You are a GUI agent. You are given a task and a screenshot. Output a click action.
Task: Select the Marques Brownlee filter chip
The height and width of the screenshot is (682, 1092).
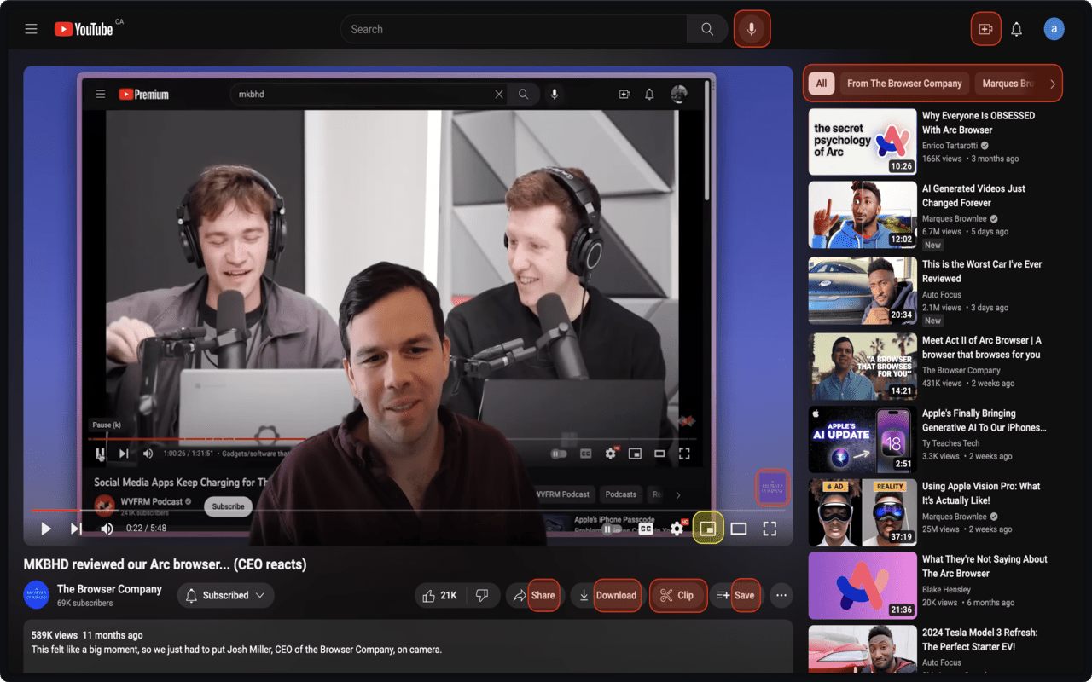(1008, 84)
